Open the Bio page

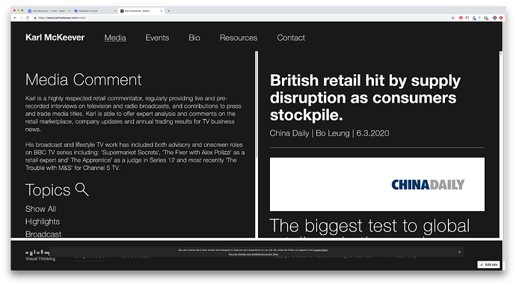pyautogui.click(x=194, y=38)
